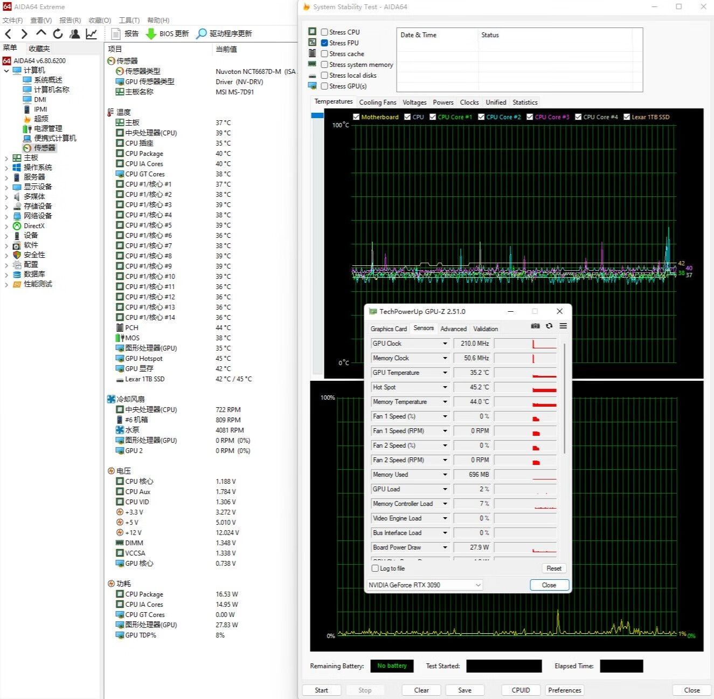Open the NVIDIA GeForce RTX 3090 dropdown
Viewport: 714px width, 699px height.
478,585
